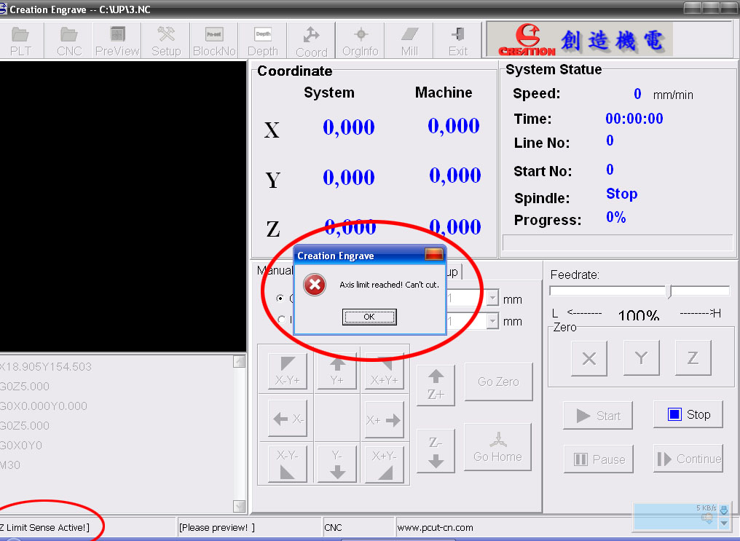The width and height of the screenshot is (740, 541).
Task: Select the lower radio button in Manual panel
Action: (x=281, y=320)
